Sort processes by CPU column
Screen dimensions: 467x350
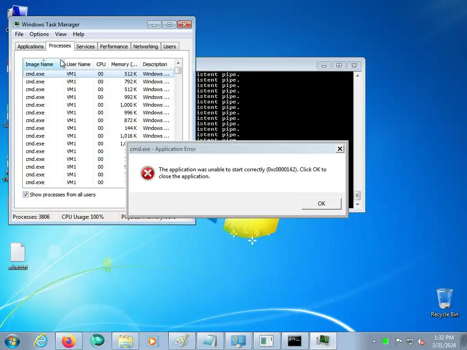[101, 64]
